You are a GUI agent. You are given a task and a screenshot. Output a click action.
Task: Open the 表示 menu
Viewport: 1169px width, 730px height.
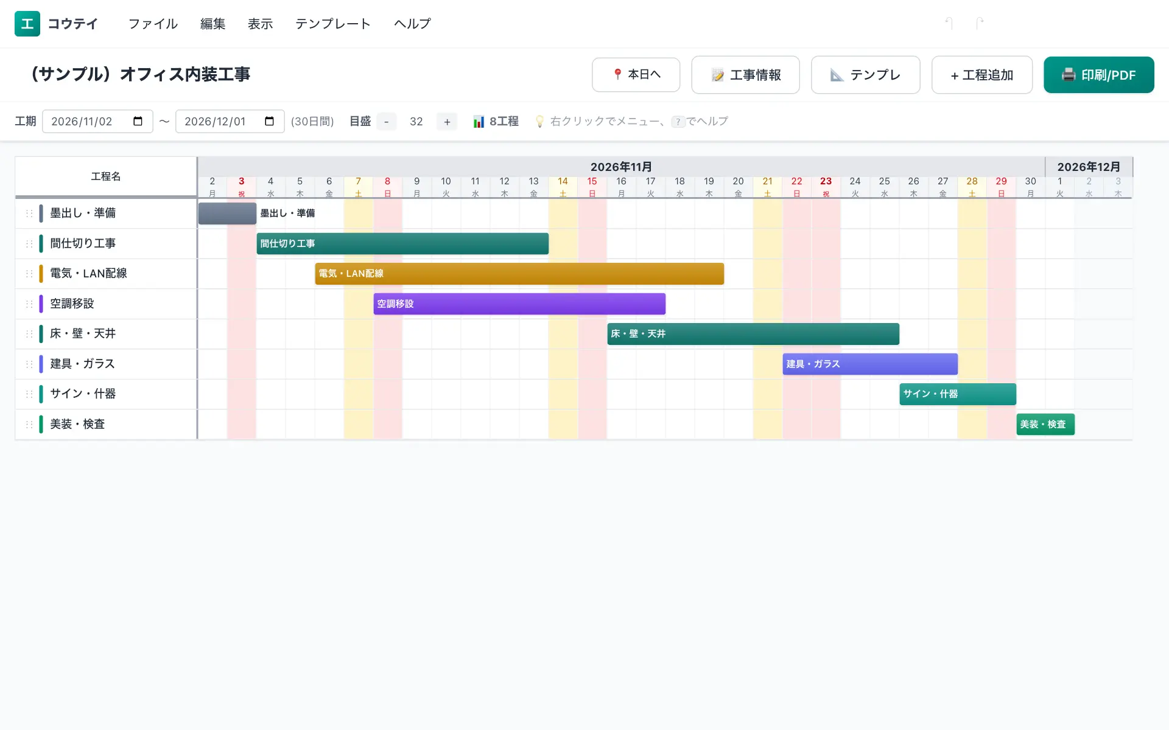tap(261, 24)
